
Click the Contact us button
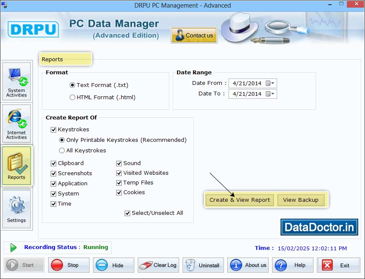tap(194, 35)
